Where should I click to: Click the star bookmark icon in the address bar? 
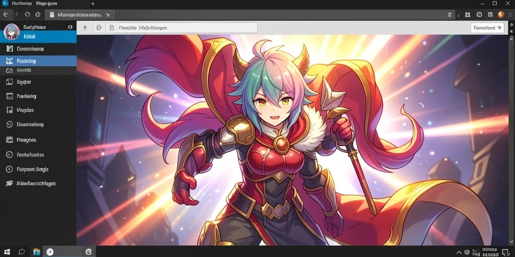450,15
